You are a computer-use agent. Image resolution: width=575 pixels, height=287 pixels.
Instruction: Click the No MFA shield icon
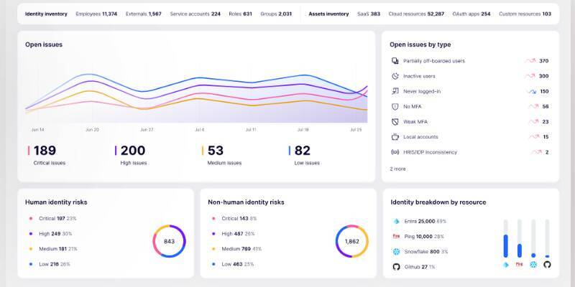[395, 106]
